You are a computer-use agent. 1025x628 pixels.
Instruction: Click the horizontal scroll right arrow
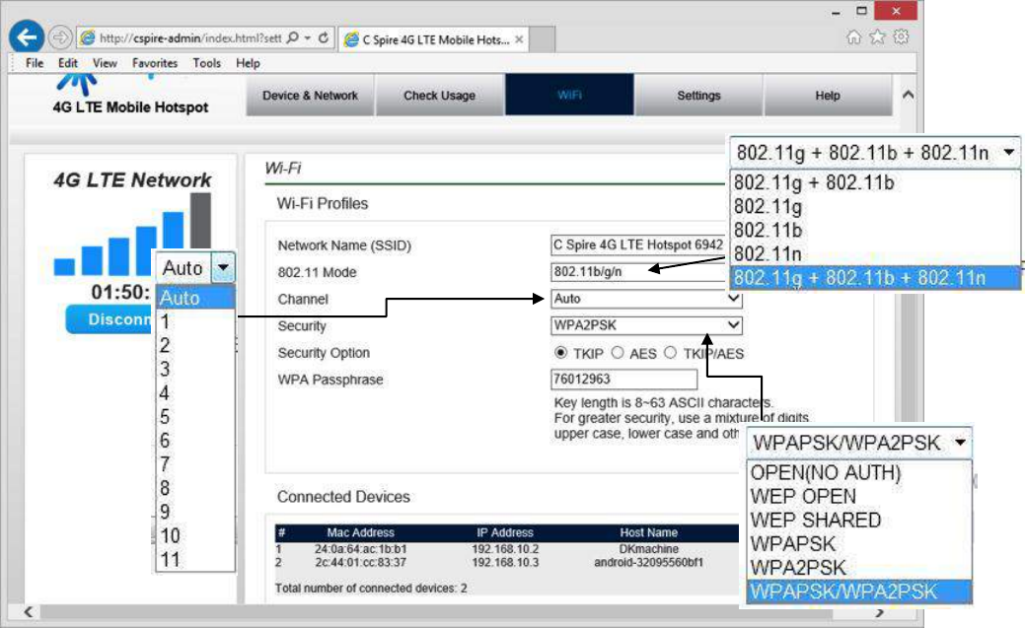pos(880,612)
